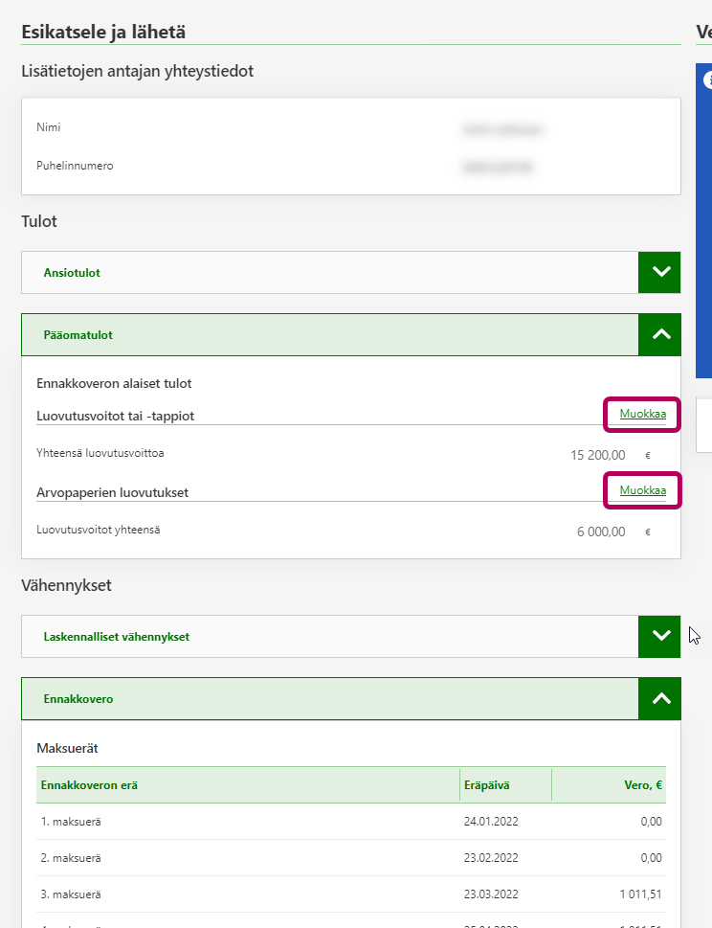712x928 pixels.
Task: Click the info icon on the blue panel
Action: click(x=708, y=80)
